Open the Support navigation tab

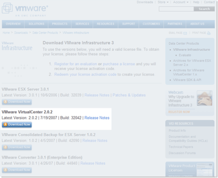(128, 24)
